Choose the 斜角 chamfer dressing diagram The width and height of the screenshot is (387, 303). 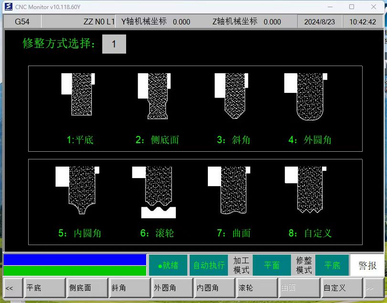coord(232,96)
